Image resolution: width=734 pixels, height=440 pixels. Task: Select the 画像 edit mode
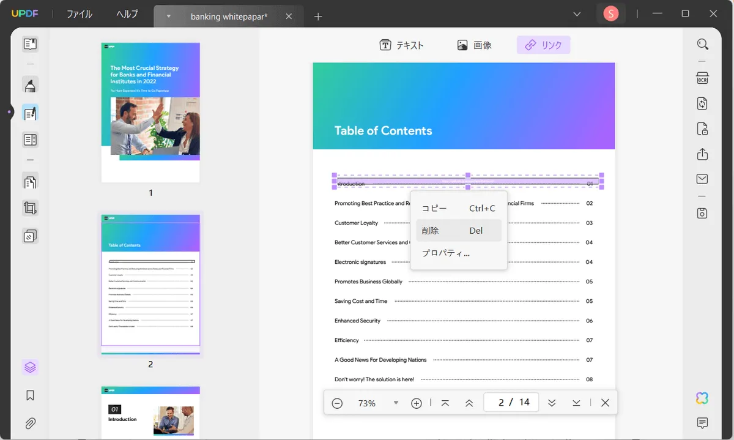[x=474, y=45]
